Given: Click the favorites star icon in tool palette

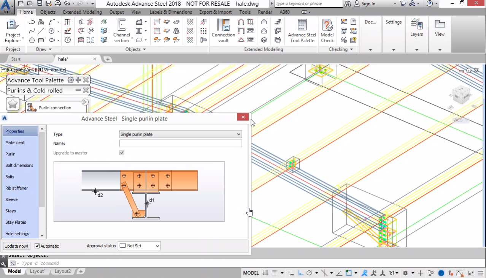Looking at the screenshot, I should coord(13,104).
